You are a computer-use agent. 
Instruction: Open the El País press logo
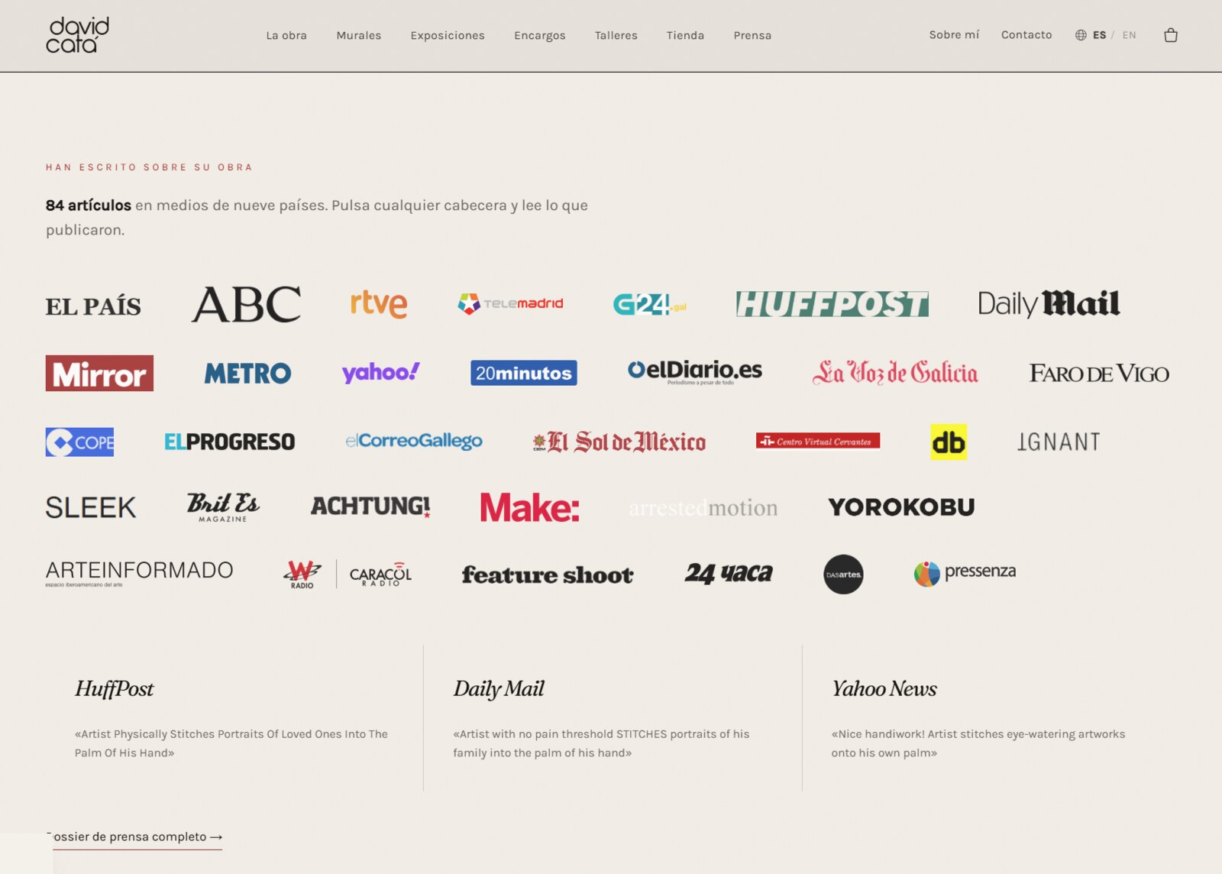[x=93, y=306]
